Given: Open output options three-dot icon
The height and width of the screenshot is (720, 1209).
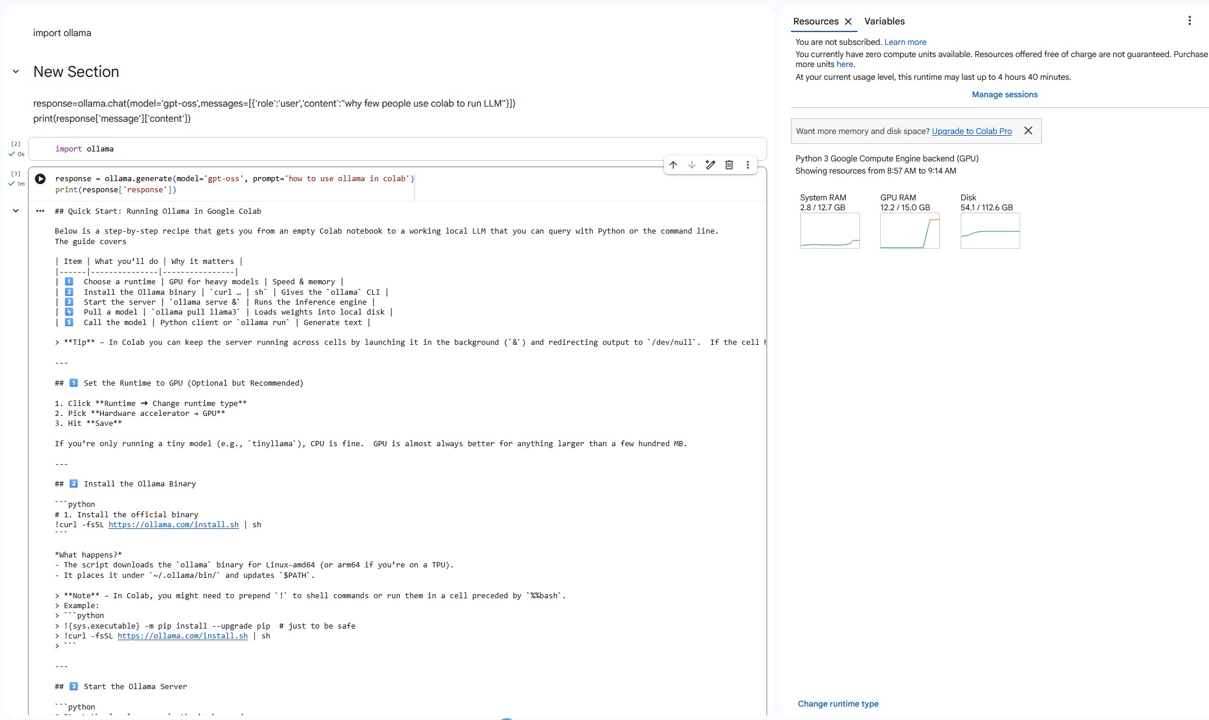Looking at the screenshot, I should (40, 211).
